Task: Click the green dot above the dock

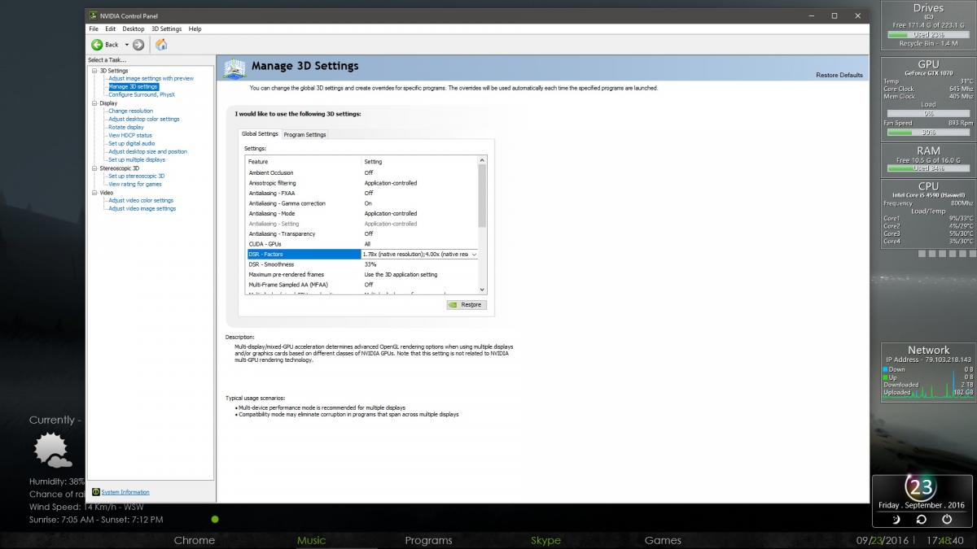Action: click(x=215, y=519)
